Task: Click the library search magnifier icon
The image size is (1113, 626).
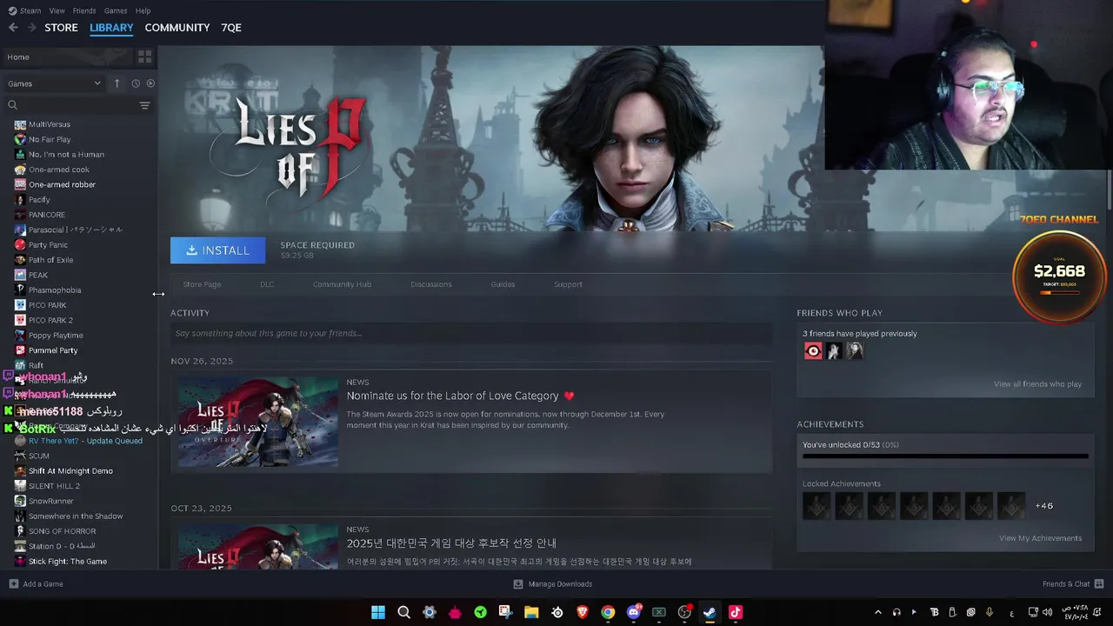Action: [x=13, y=105]
